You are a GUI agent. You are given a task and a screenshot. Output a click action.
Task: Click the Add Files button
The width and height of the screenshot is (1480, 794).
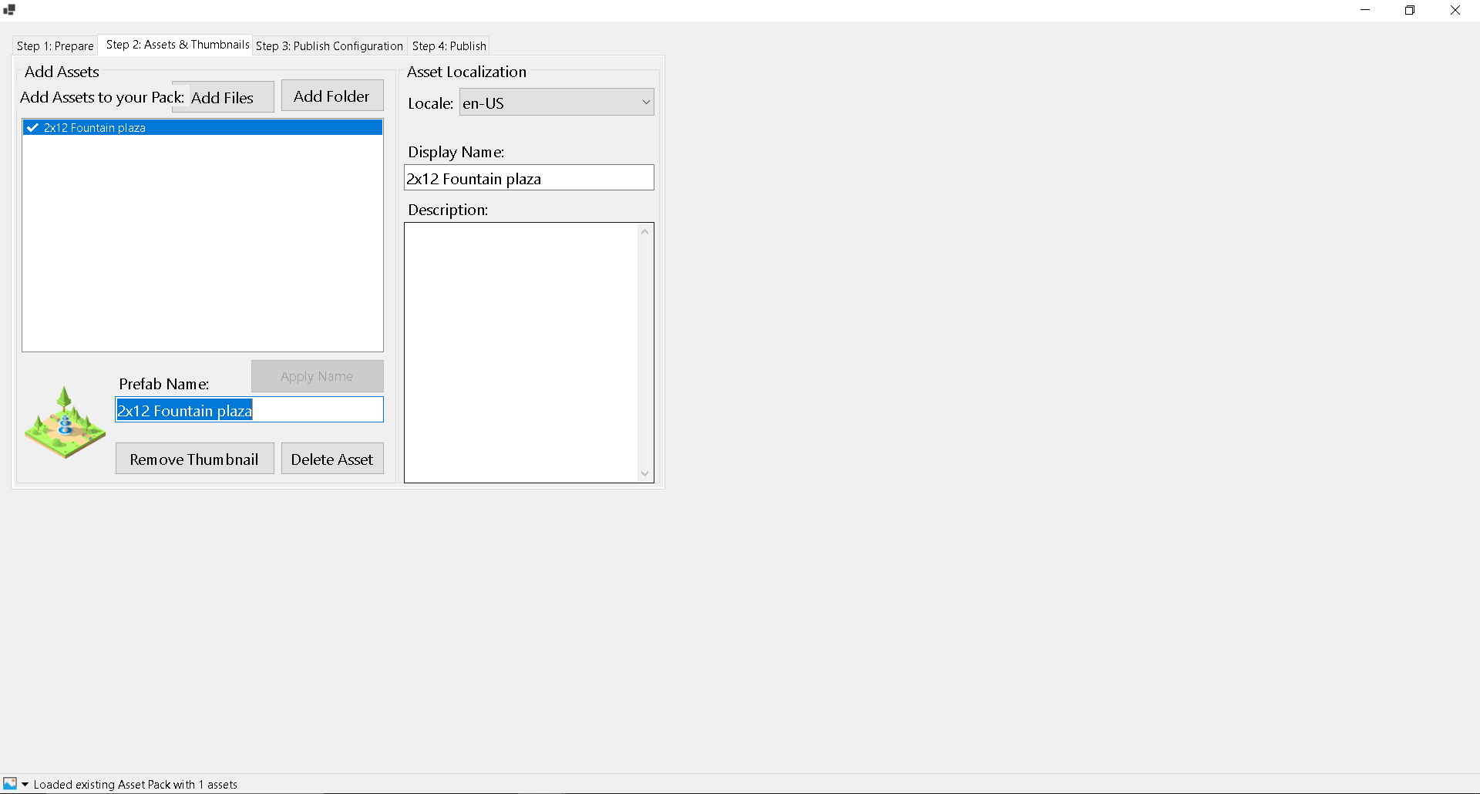[x=222, y=97]
